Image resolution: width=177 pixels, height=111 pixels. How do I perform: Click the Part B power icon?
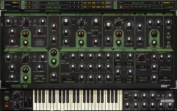tap(29, 7)
